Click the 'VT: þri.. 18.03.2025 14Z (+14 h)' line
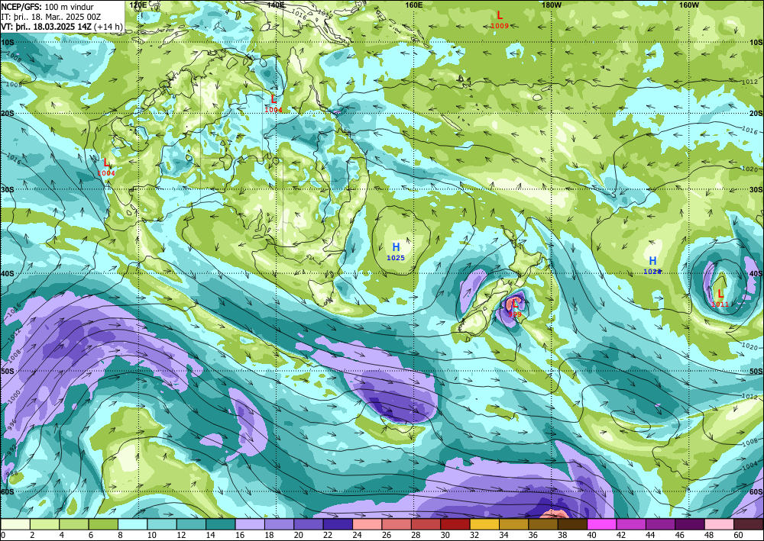This screenshot has height=541, width=764. (x=62, y=27)
